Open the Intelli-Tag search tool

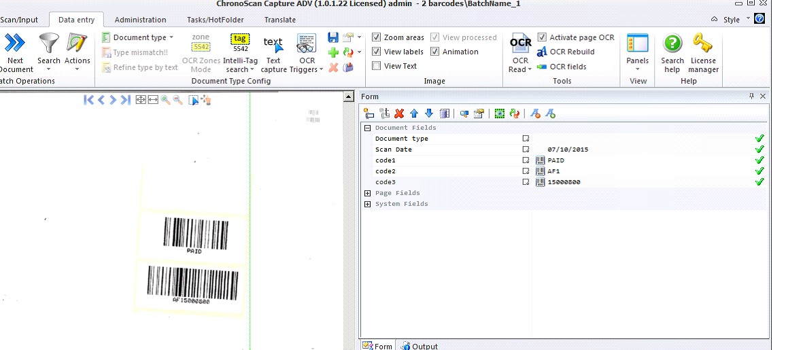tap(240, 43)
